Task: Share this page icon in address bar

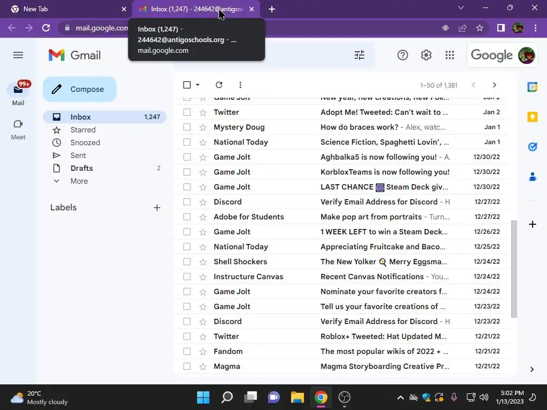Action: pyautogui.click(x=463, y=28)
